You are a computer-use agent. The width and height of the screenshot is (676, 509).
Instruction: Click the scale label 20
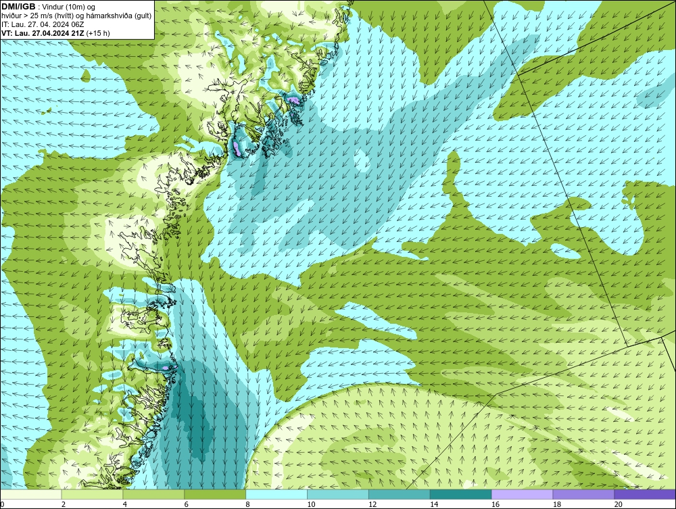[619, 504]
